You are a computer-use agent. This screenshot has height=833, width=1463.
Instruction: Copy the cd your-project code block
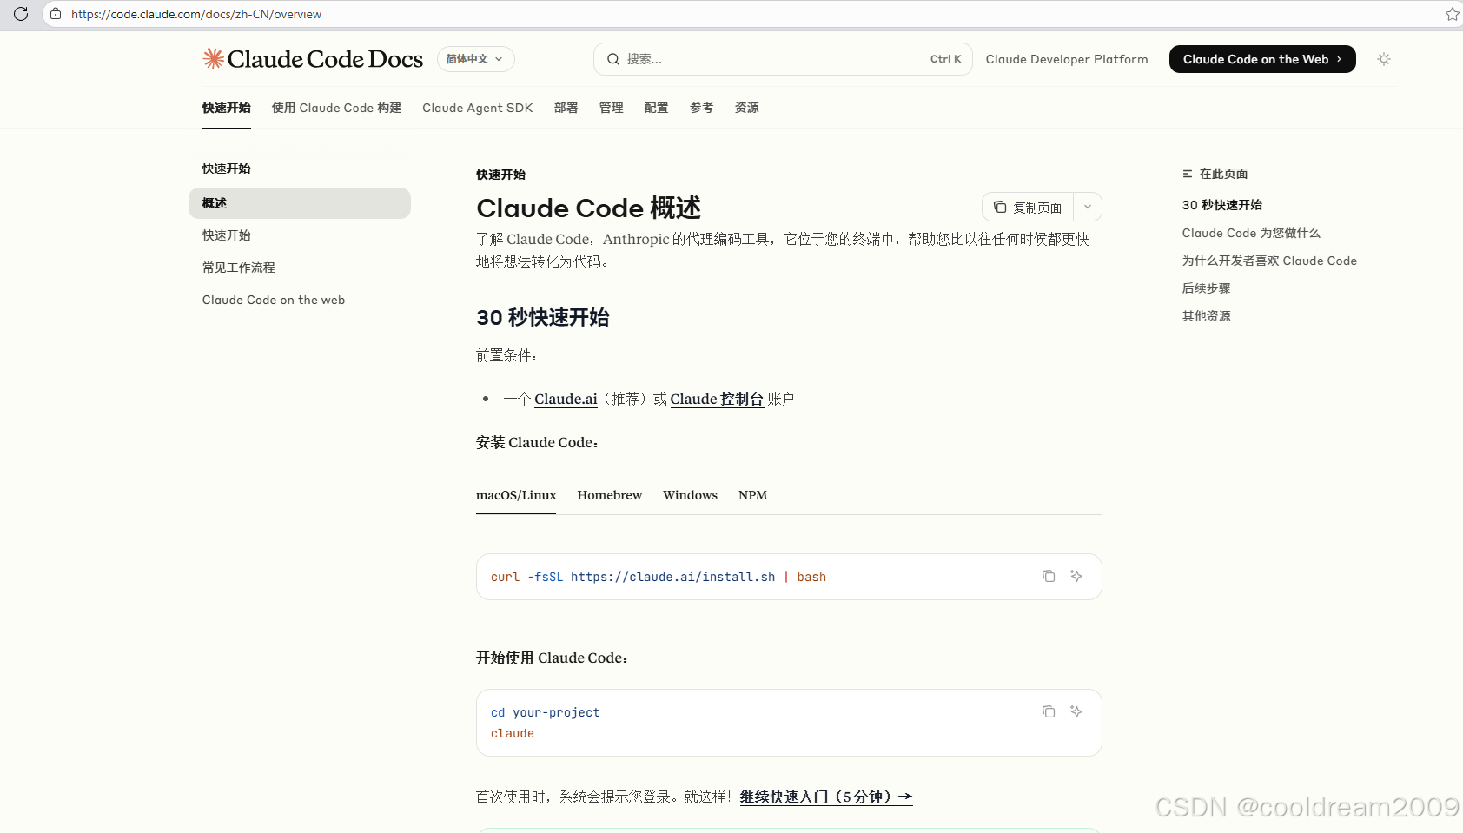(1049, 711)
